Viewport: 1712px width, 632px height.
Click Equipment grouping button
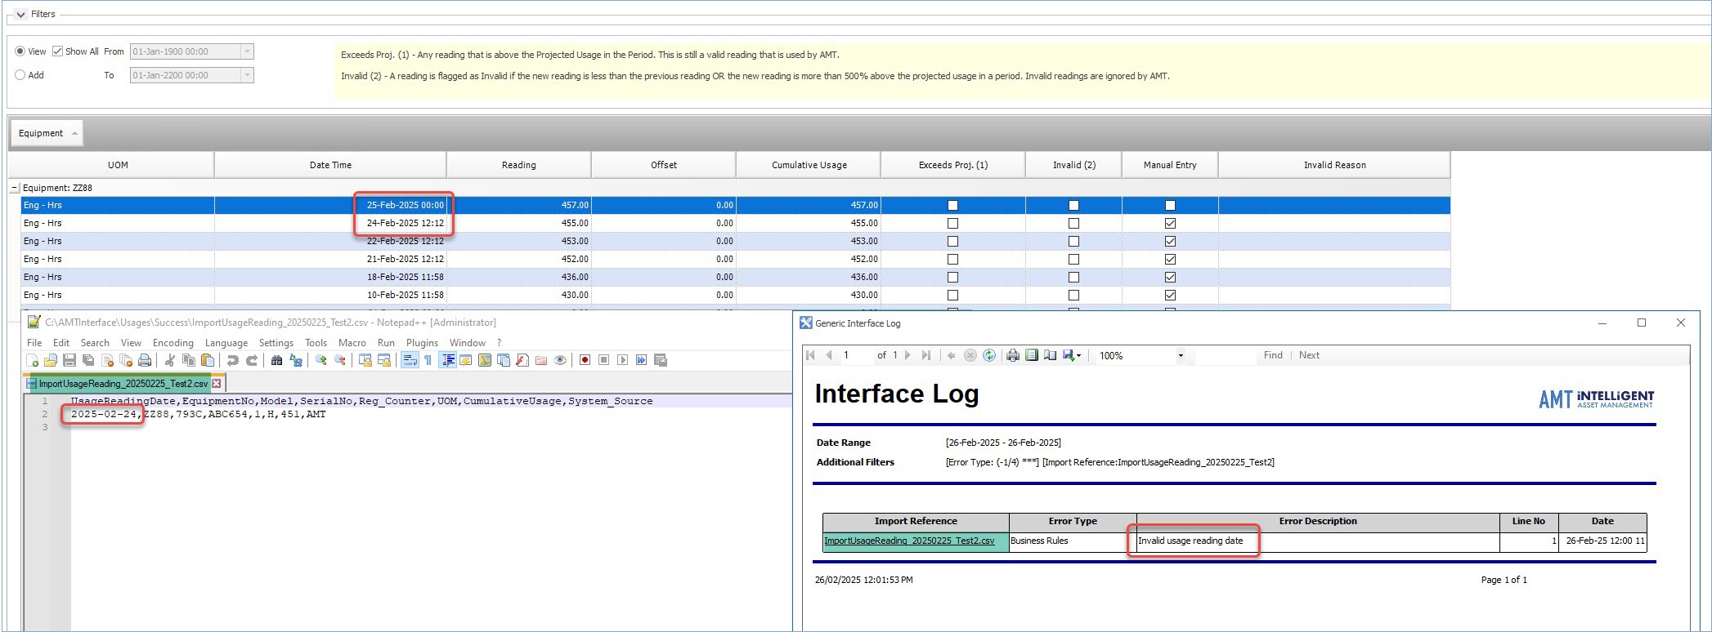tap(47, 133)
